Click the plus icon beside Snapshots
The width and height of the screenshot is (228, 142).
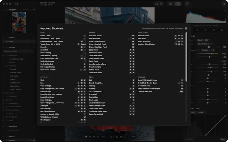(x=34, y=126)
